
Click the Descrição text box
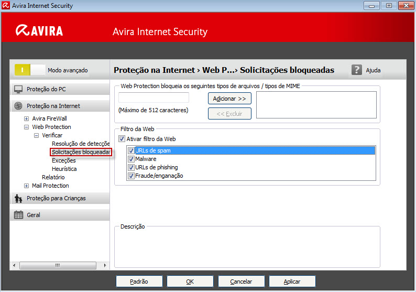(247, 247)
